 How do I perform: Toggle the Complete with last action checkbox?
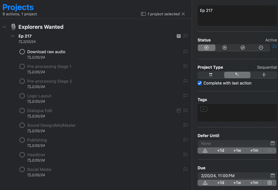click(200, 83)
